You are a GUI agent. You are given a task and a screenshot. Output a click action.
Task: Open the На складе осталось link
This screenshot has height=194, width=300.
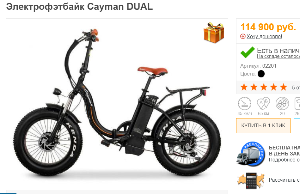[x=279, y=56]
